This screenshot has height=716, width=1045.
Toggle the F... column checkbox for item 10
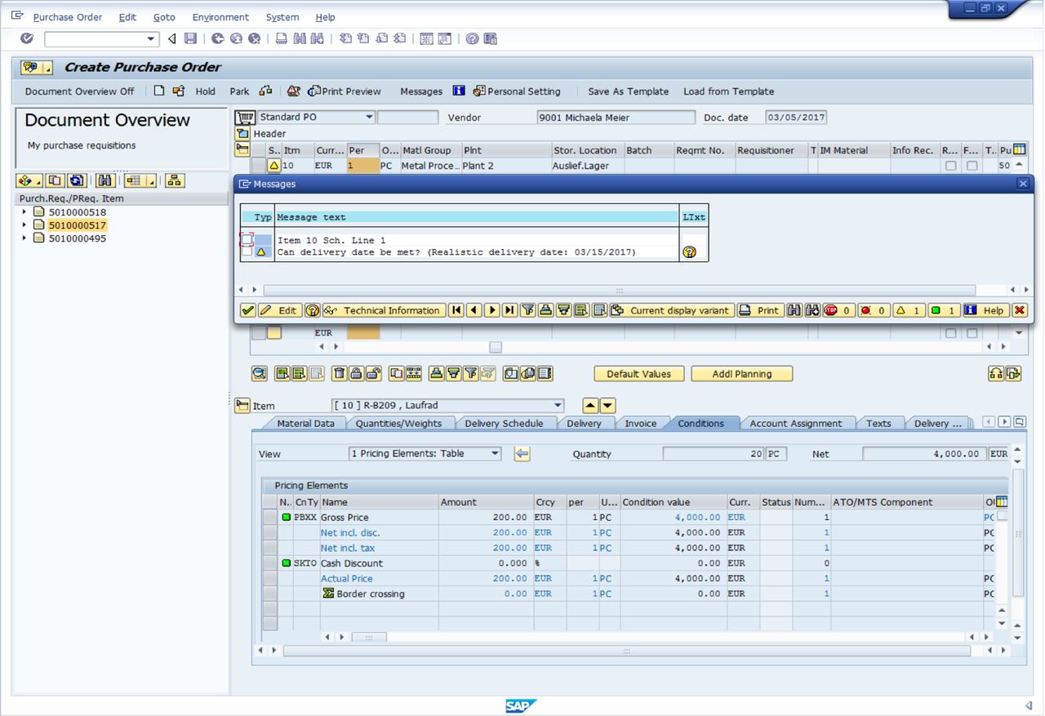coord(972,166)
